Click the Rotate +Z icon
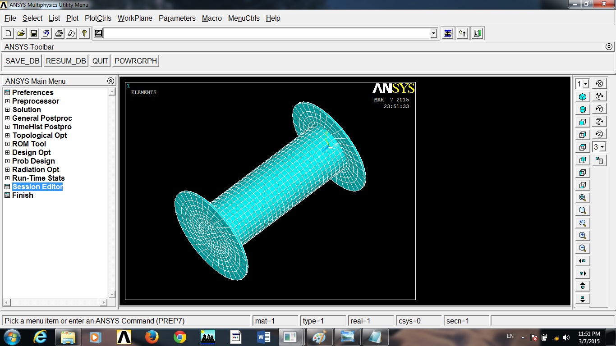 coord(599,122)
